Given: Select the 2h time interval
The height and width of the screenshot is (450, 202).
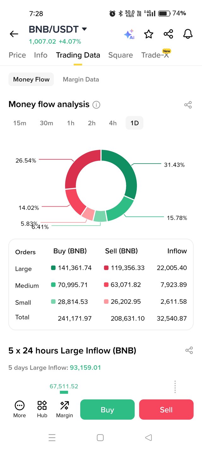Looking at the screenshot, I should point(92,123).
